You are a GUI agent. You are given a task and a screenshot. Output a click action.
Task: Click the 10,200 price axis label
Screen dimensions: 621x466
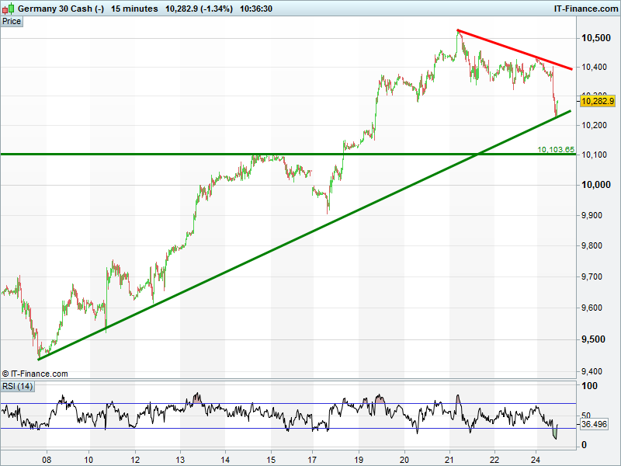pos(594,125)
